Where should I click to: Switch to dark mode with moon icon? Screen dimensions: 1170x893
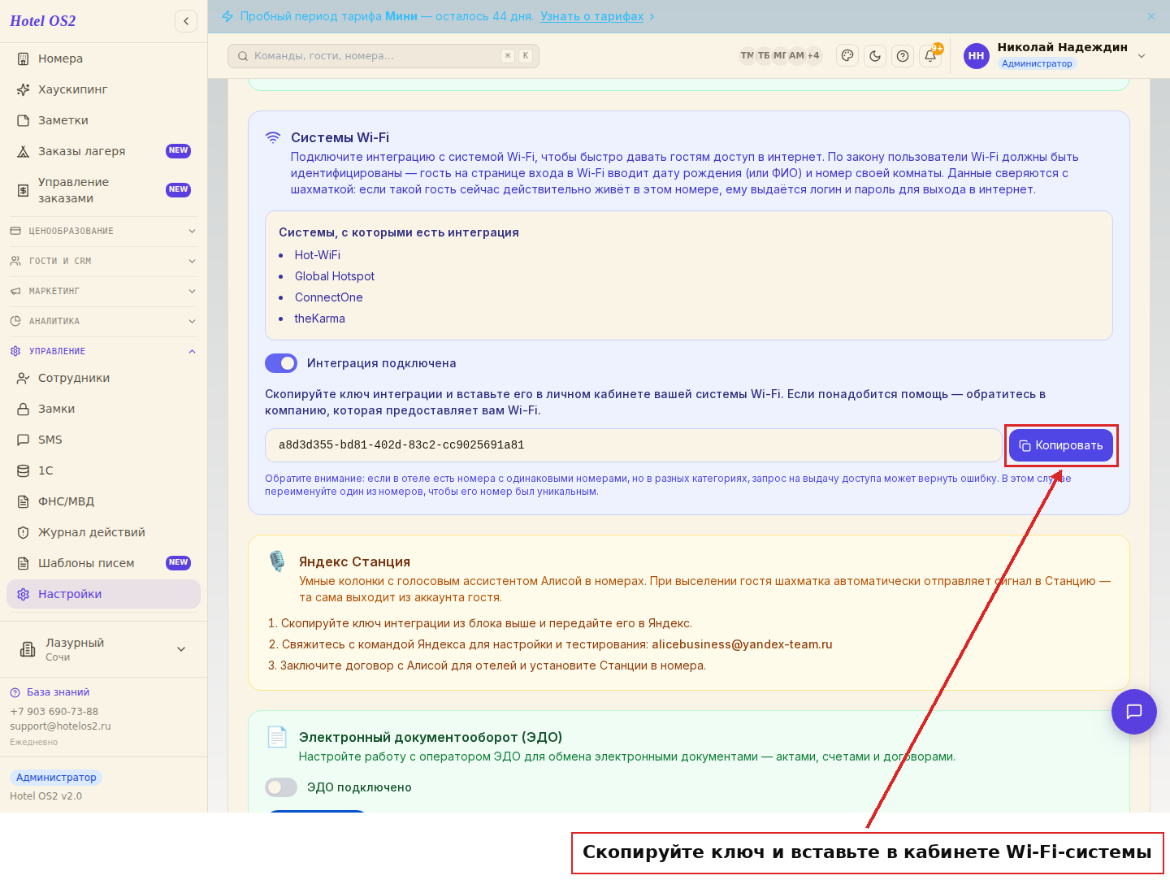875,56
